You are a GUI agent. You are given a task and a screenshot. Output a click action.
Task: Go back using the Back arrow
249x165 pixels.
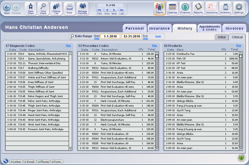pyautogui.click(x=7, y=8)
